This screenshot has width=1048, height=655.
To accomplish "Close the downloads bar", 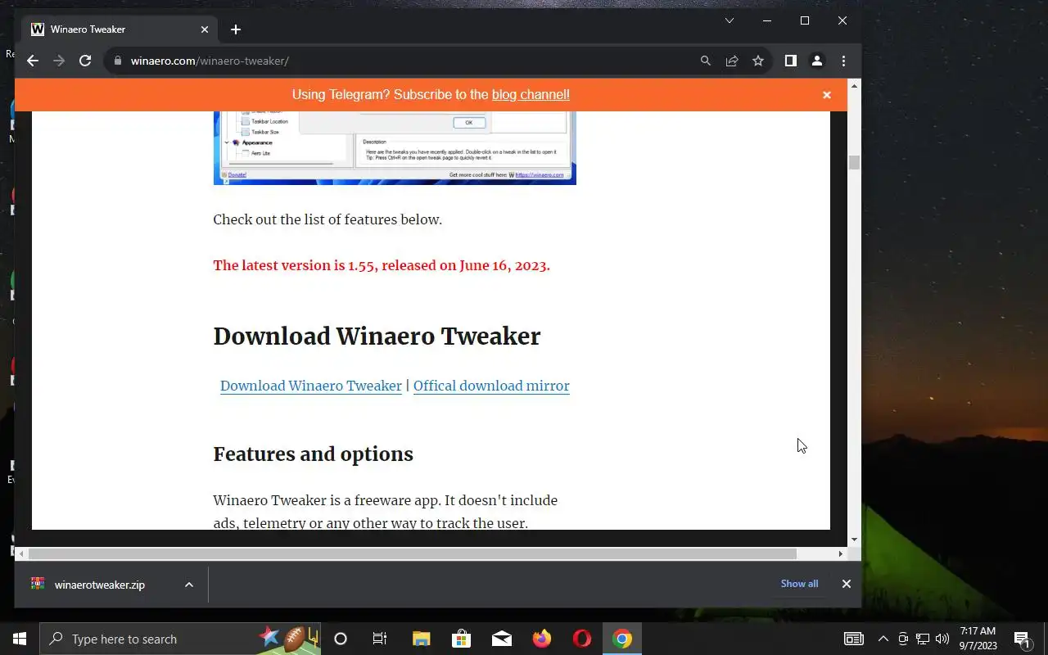I will coord(847,584).
